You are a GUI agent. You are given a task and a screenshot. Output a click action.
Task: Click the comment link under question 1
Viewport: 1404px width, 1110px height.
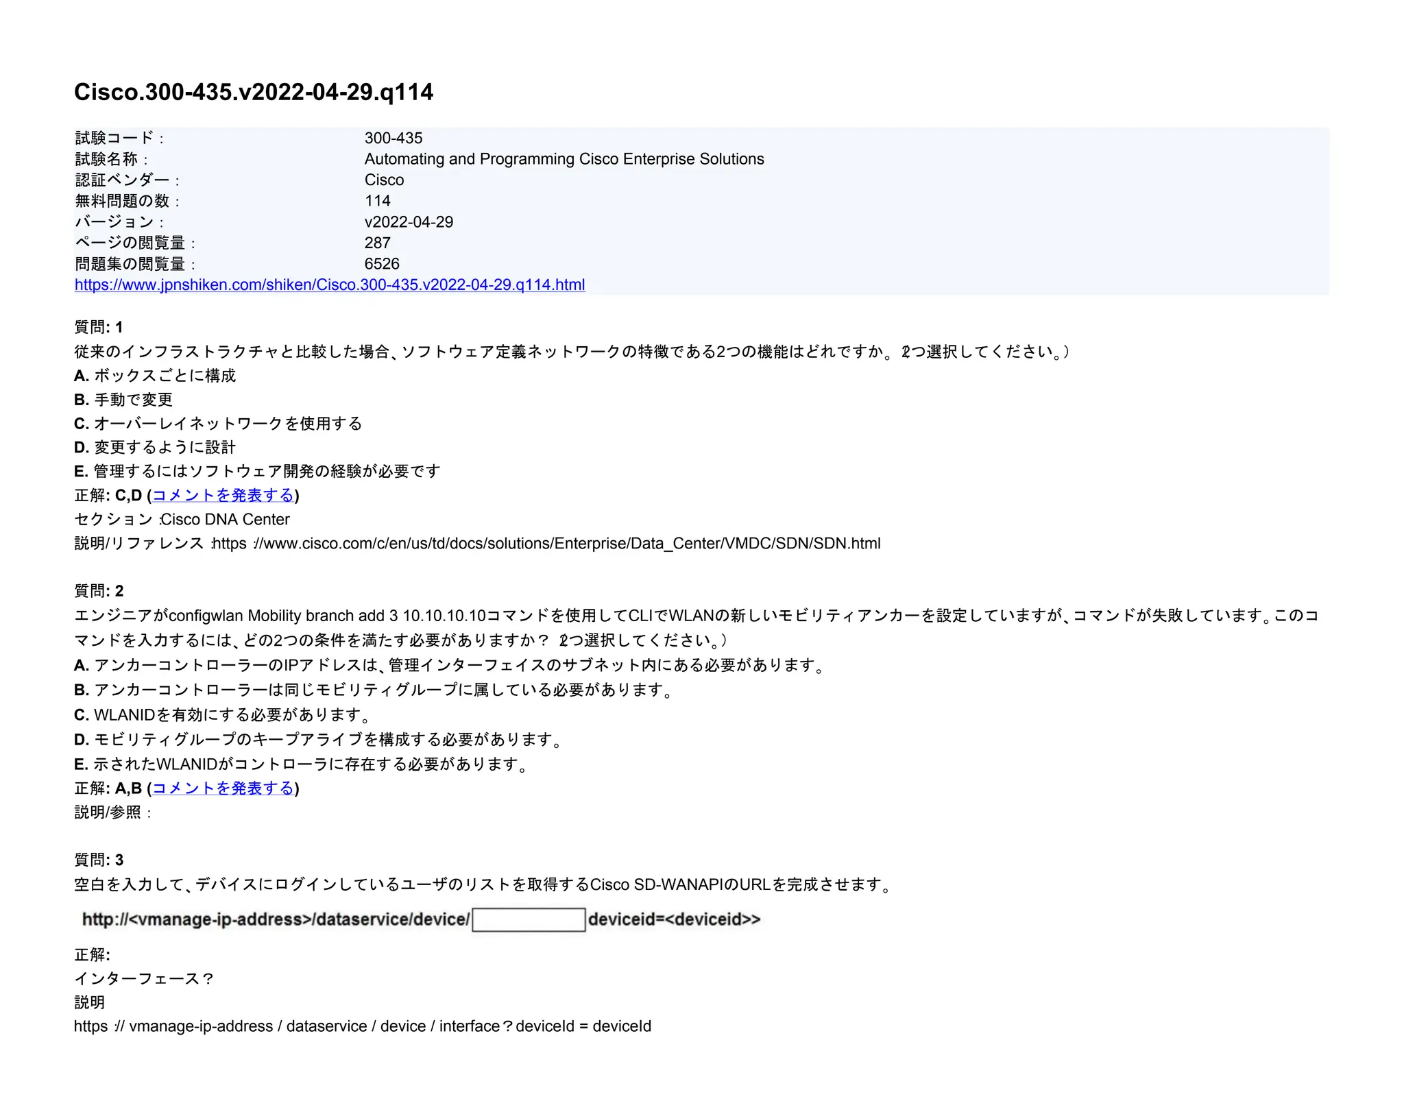point(223,495)
